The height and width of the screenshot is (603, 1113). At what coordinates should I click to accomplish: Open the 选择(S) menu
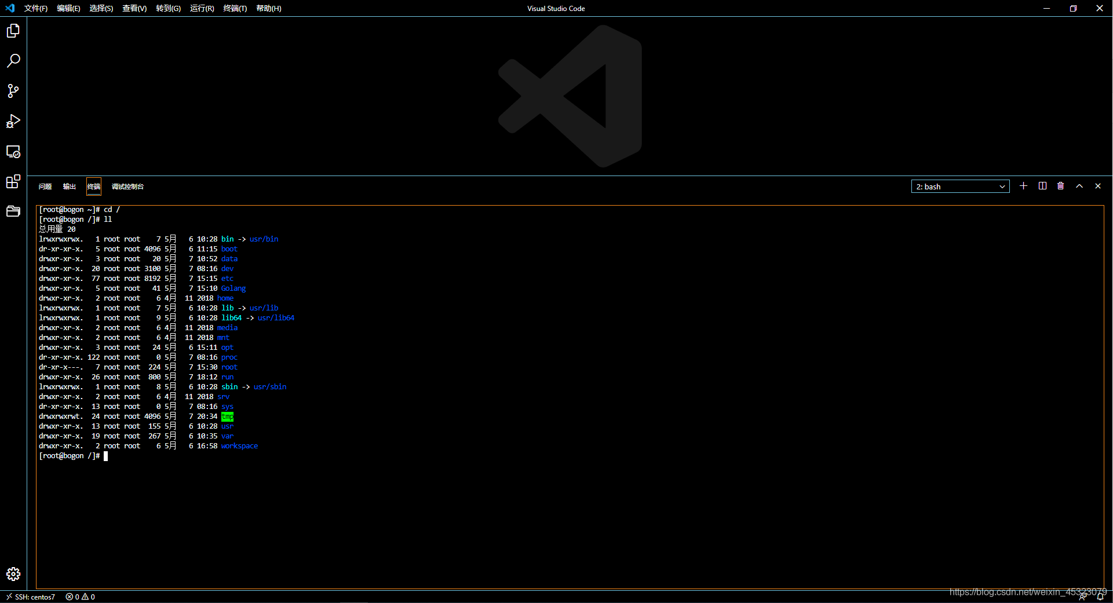tap(101, 8)
